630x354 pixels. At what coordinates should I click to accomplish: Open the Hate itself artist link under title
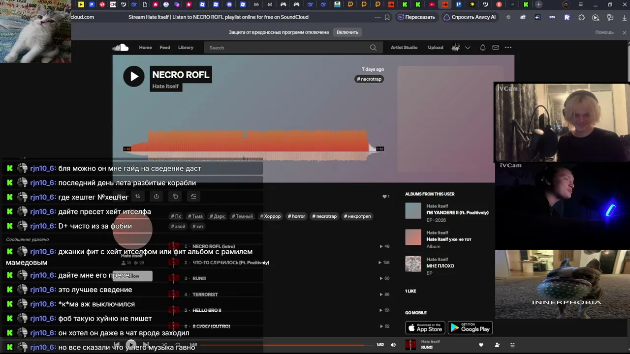[165, 87]
